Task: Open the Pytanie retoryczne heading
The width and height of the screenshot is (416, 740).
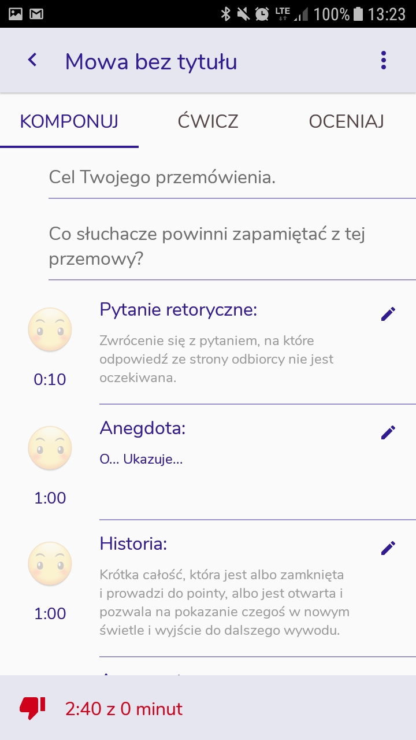Action: tap(178, 310)
